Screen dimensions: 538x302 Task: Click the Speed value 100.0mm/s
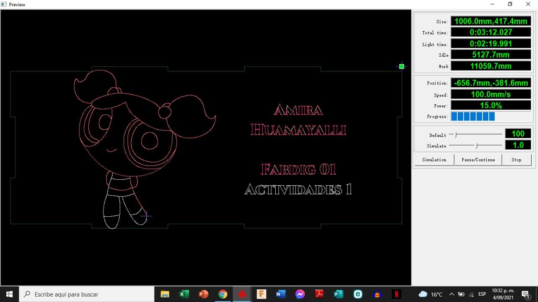click(491, 94)
